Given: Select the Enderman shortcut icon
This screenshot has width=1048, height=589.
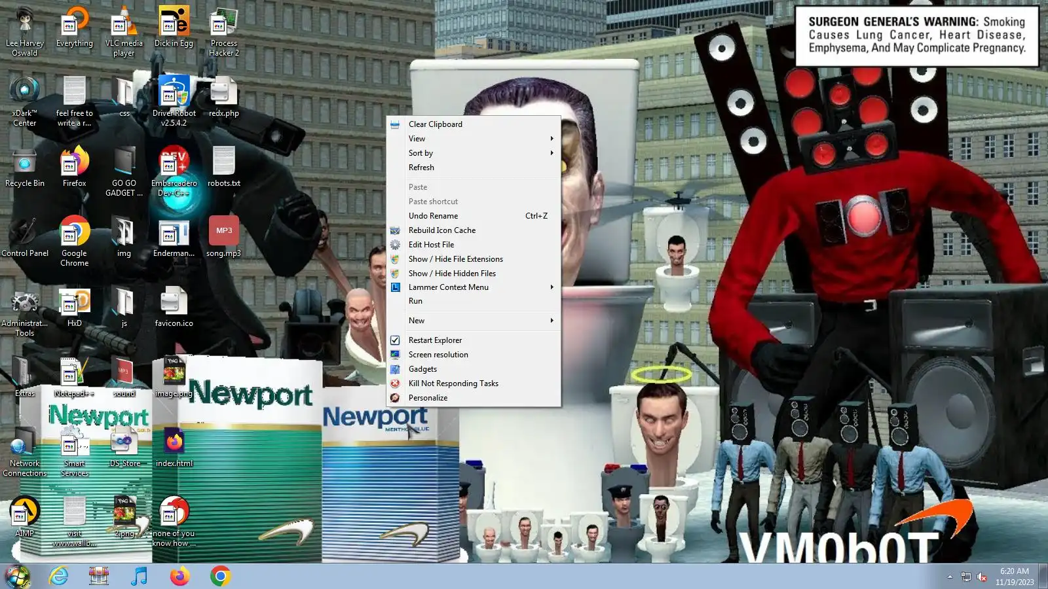Looking at the screenshot, I should point(174,237).
